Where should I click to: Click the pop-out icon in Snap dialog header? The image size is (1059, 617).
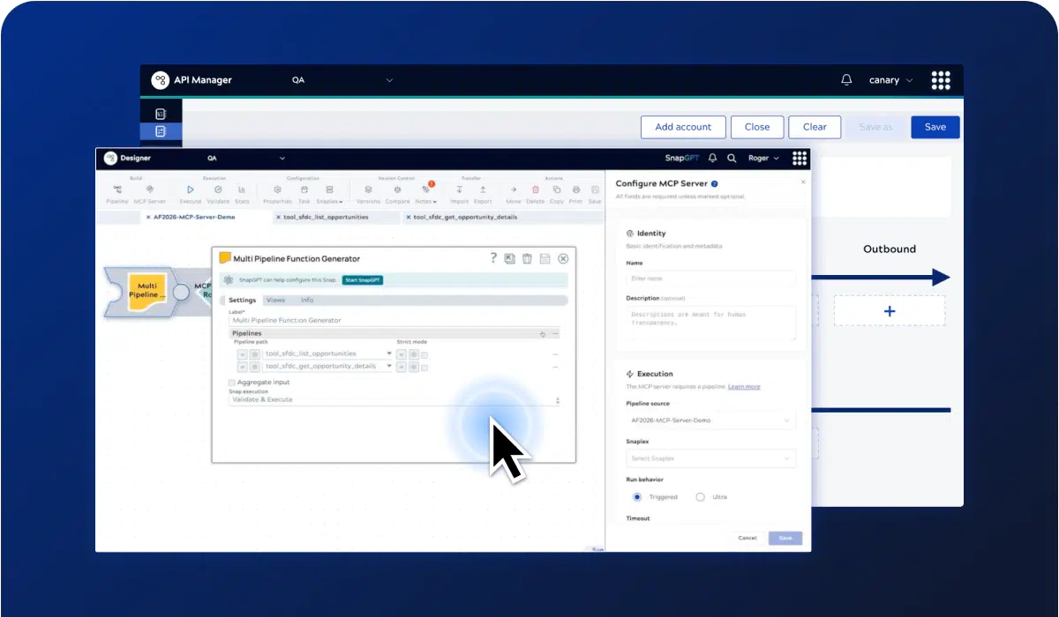click(x=509, y=258)
